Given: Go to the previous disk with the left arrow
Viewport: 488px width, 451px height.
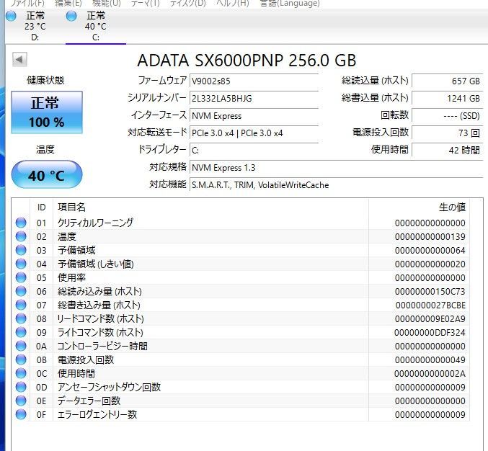Looking at the screenshot, I should point(19,59).
